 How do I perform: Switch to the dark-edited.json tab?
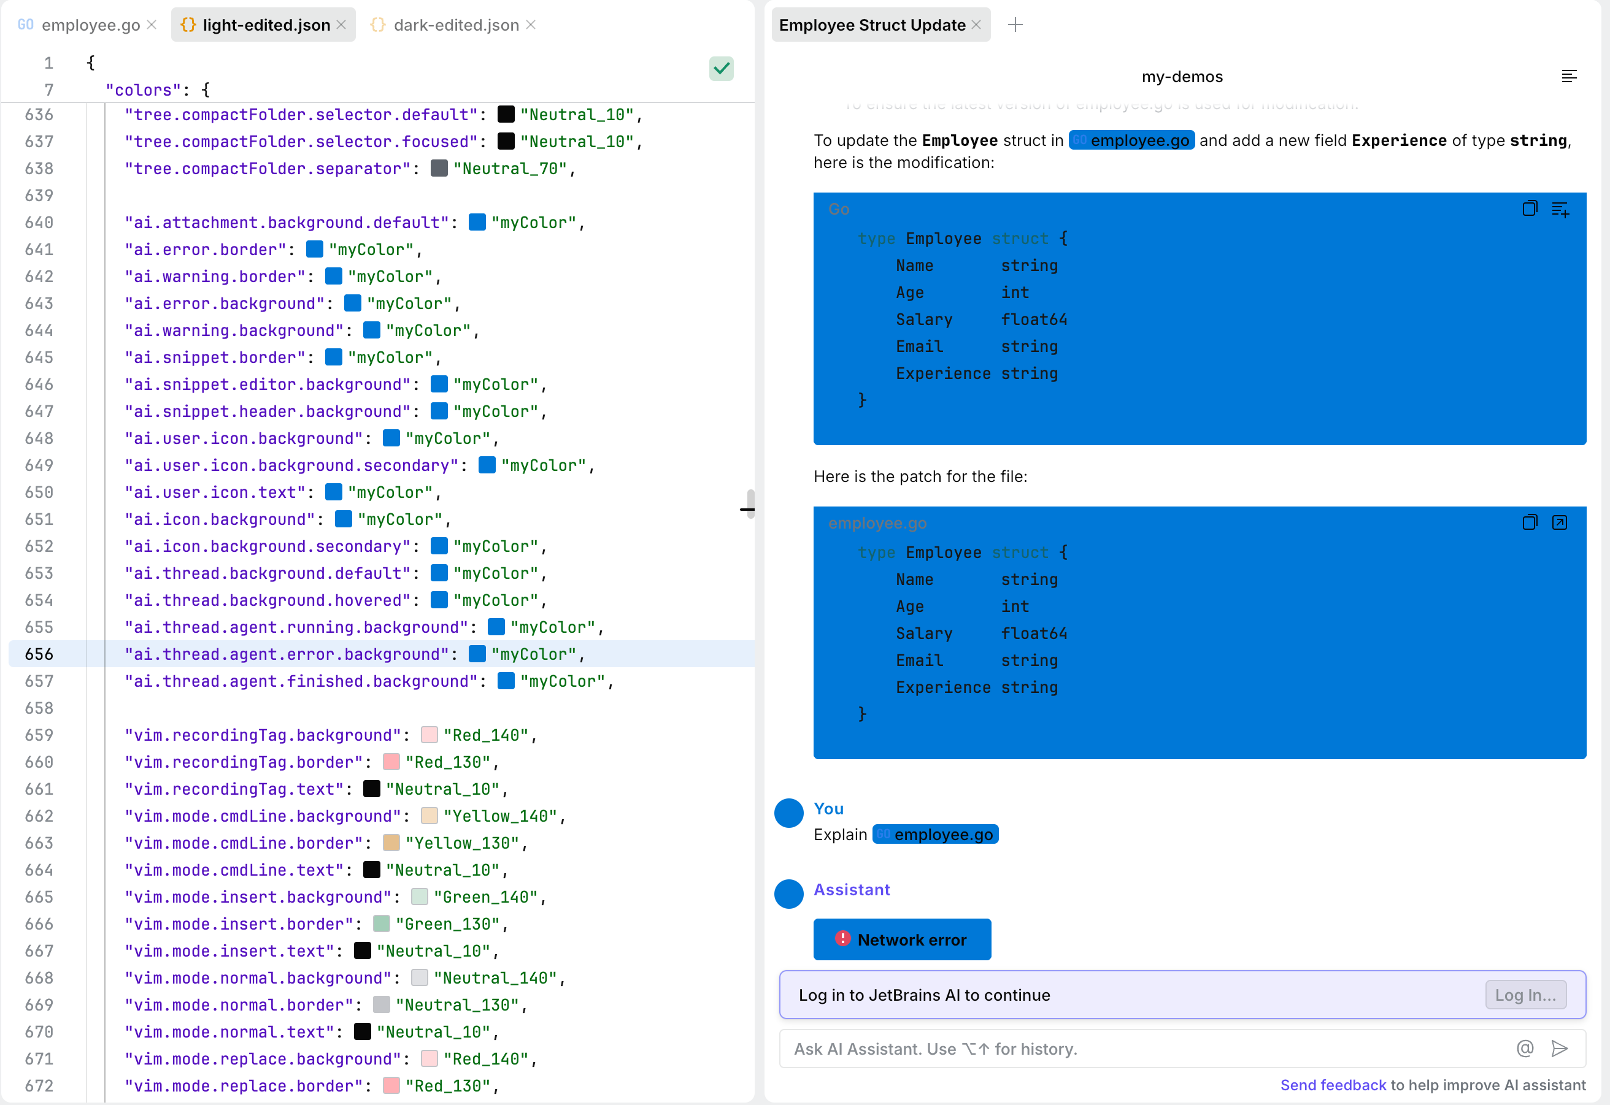455,25
